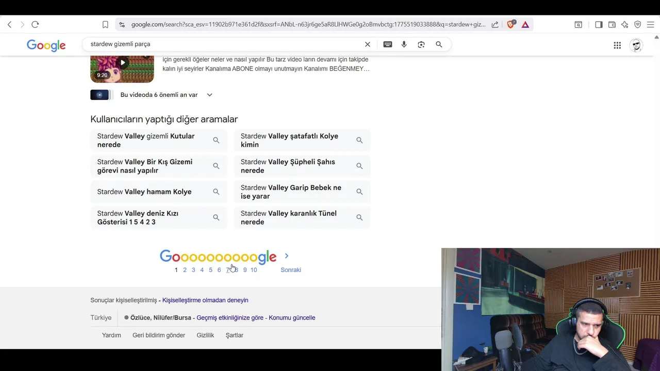This screenshot has width=660, height=371.
Task: Click the address bar URL text
Action: (x=308, y=24)
